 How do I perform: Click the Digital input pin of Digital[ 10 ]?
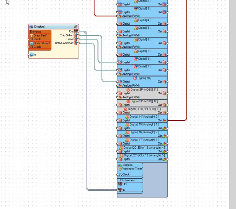click(117, 82)
